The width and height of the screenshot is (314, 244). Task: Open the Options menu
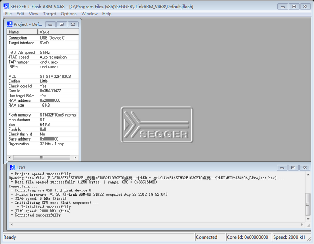click(69, 14)
